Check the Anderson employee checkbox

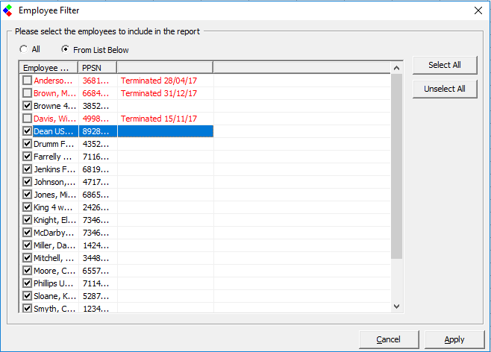click(x=27, y=80)
